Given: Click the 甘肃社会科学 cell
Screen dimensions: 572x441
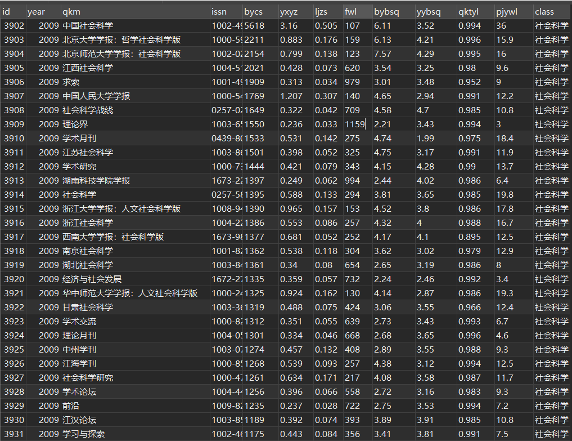Looking at the screenshot, I should coord(136,308).
